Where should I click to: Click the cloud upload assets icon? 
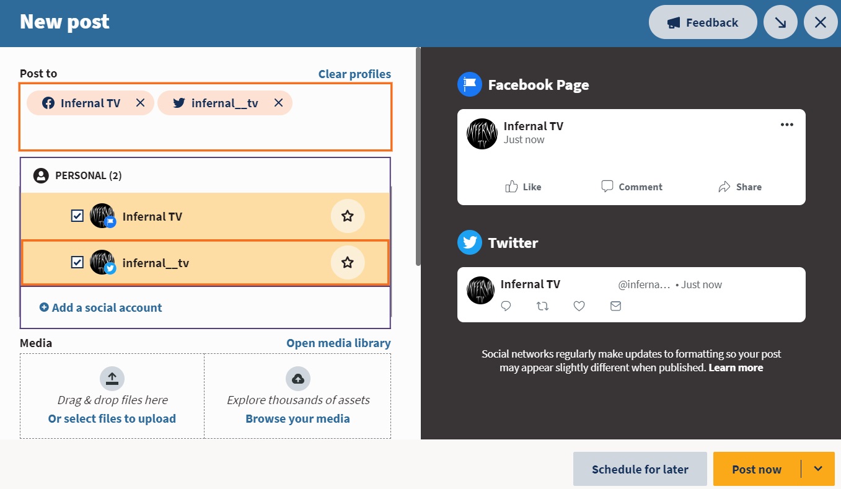click(298, 379)
